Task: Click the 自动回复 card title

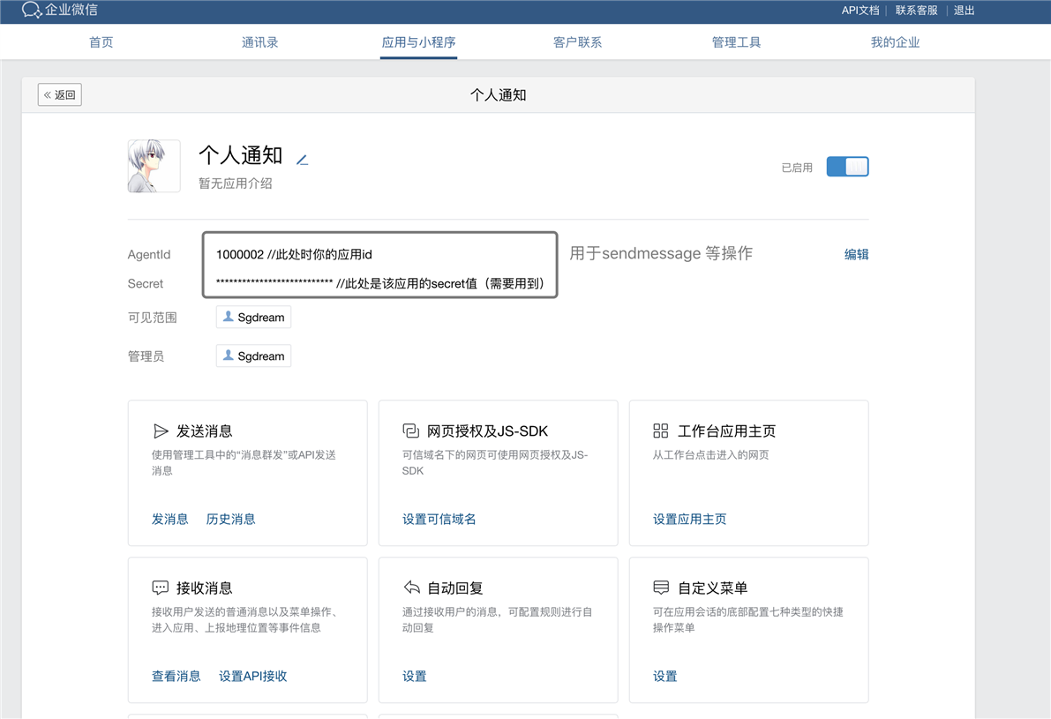Action: 455,588
